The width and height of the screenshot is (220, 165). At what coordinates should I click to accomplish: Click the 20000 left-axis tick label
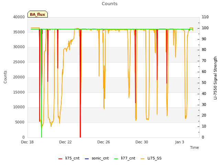click(19, 77)
